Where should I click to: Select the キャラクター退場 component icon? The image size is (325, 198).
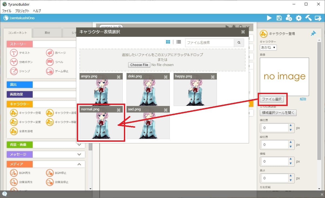click(50, 113)
